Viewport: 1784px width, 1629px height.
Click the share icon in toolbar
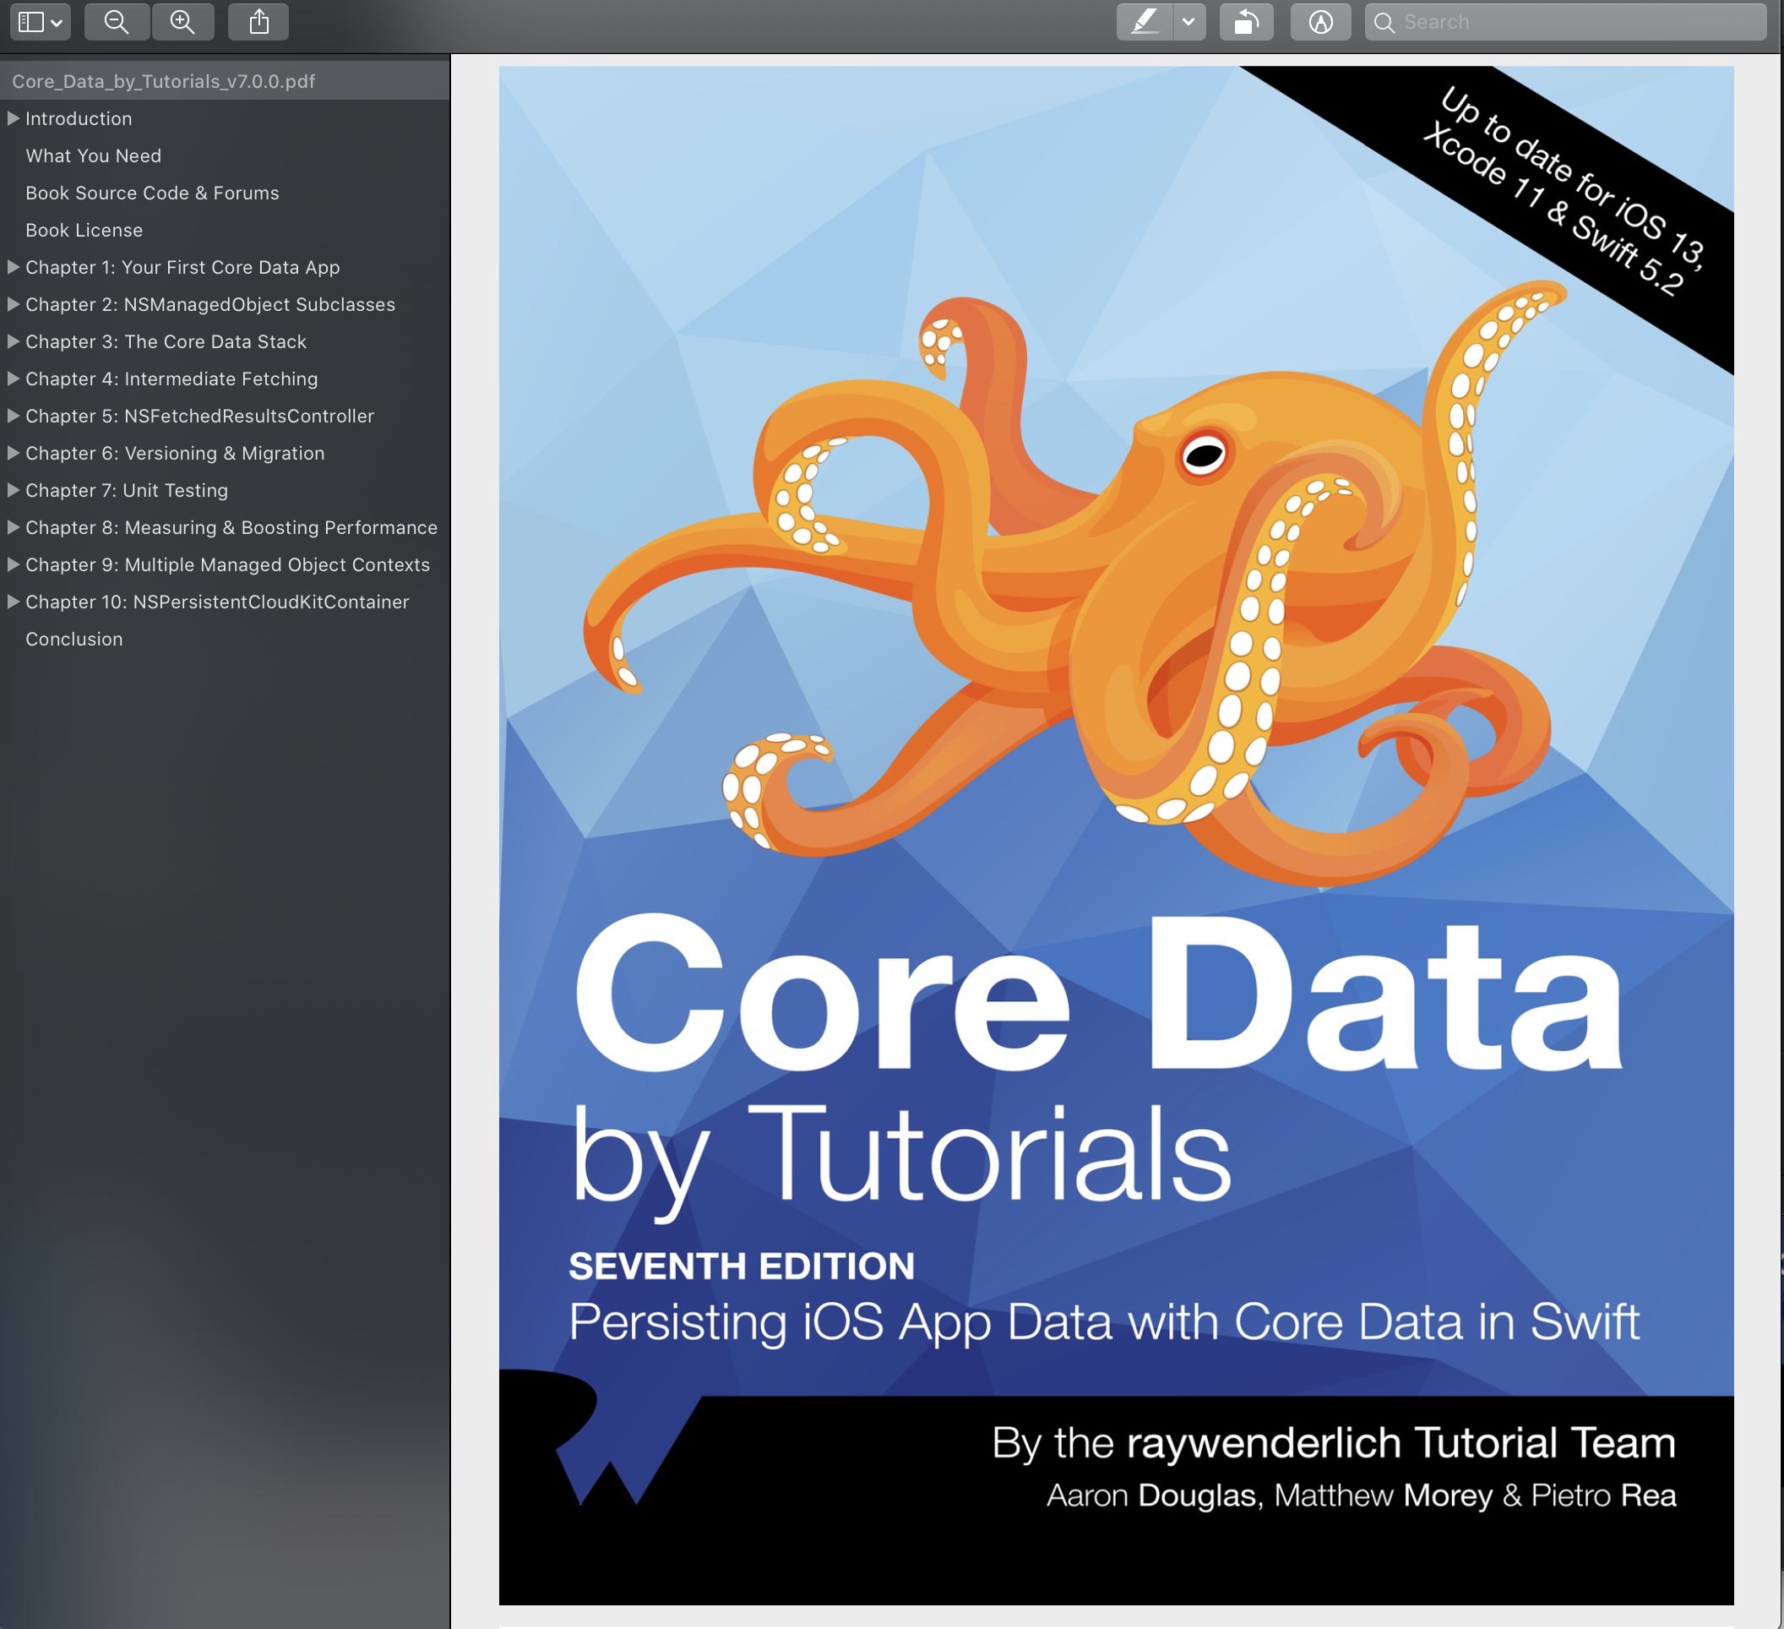258,22
